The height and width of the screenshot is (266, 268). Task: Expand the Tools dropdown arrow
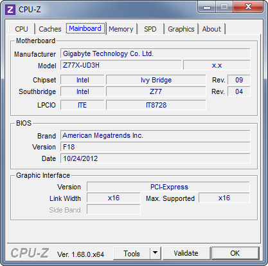coord(156,254)
